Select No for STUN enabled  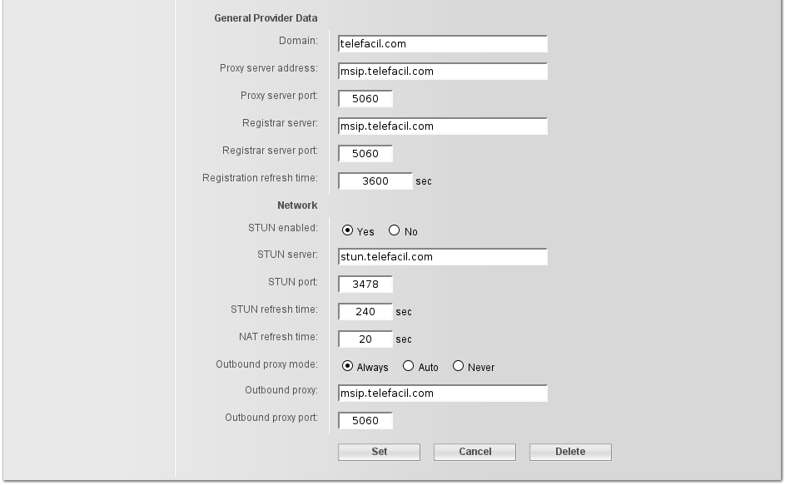(395, 231)
